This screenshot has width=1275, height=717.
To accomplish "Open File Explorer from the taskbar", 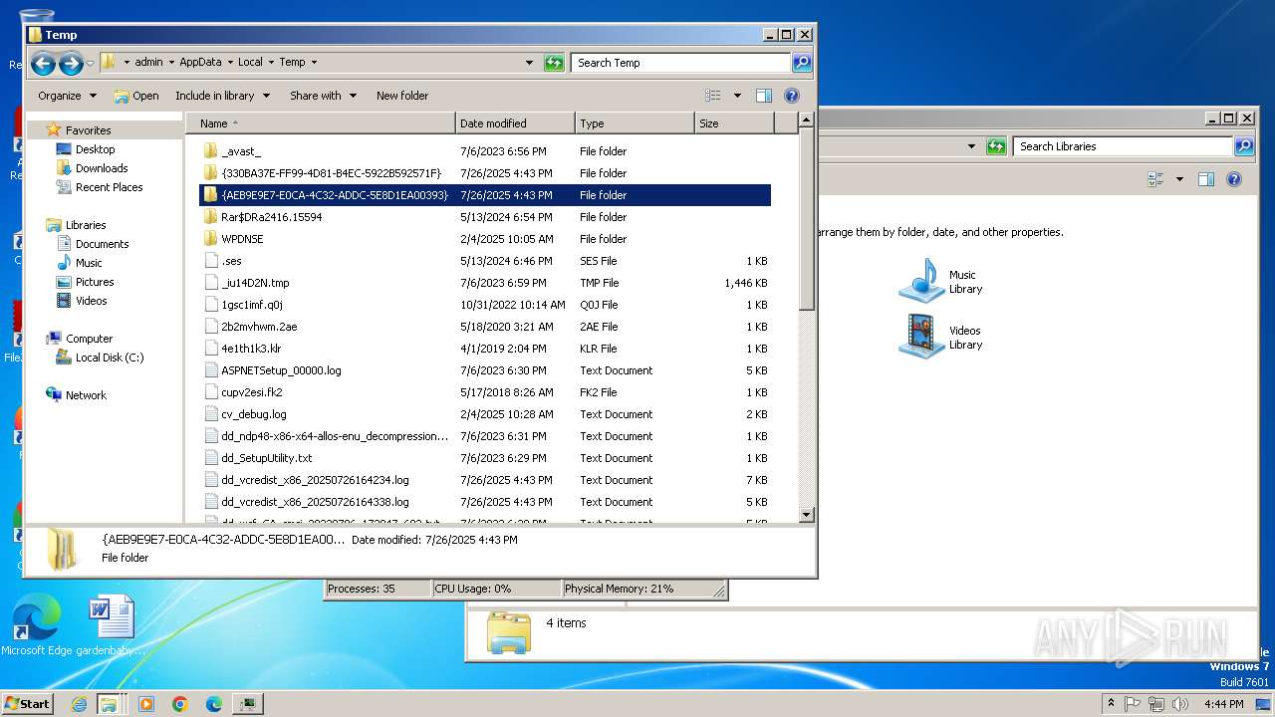I will 109,704.
